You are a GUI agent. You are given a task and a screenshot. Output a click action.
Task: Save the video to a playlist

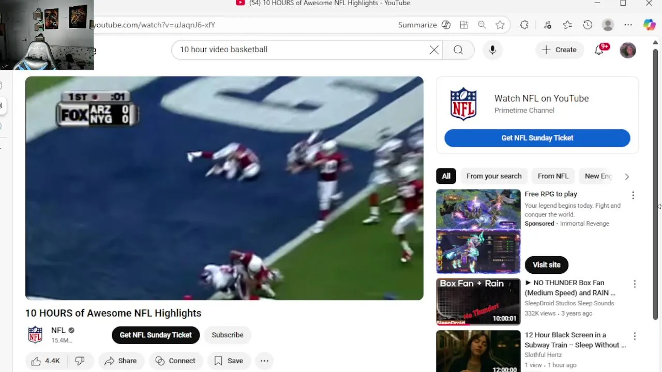tap(229, 361)
